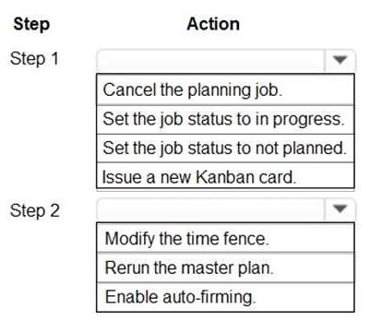The image size is (370, 333).
Task: Expand the Step 2 dropdown arrow
Action: click(x=340, y=209)
